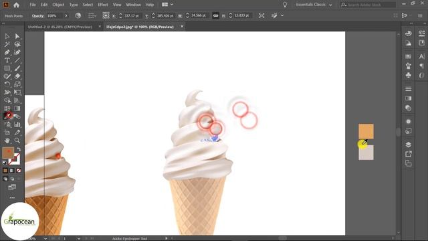This screenshot has width=428, height=241.
Task: Select the Shaper tool
Action: [x=7, y=76]
